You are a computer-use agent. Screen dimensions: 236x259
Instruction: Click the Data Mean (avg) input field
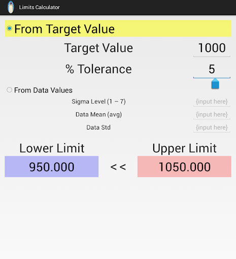pyautogui.click(x=212, y=115)
